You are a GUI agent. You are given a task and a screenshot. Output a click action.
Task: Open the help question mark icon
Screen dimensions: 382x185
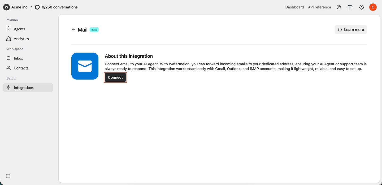[339, 7]
